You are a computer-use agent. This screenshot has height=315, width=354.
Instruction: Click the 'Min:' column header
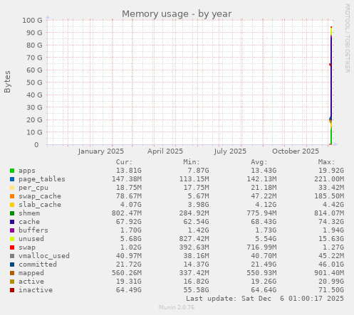[x=192, y=162]
